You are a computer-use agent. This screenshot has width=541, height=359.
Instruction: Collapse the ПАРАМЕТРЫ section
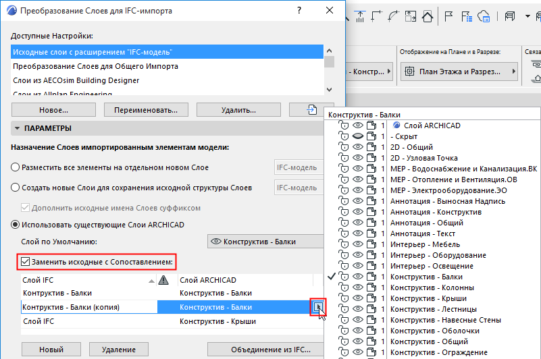[17, 128]
